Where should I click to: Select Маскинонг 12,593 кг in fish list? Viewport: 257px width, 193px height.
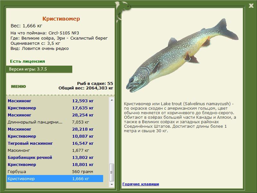pyautogui.click(x=55, y=101)
